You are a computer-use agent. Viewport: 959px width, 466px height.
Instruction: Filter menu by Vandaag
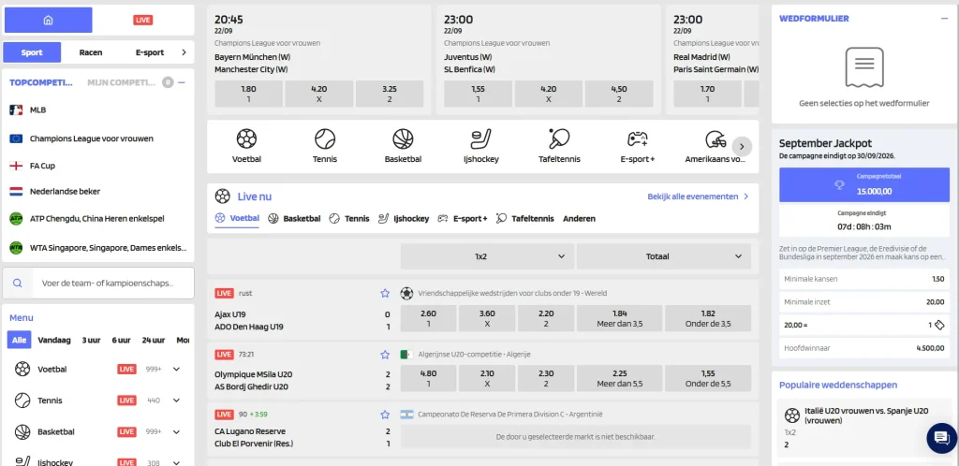click(x=54, y=341)
